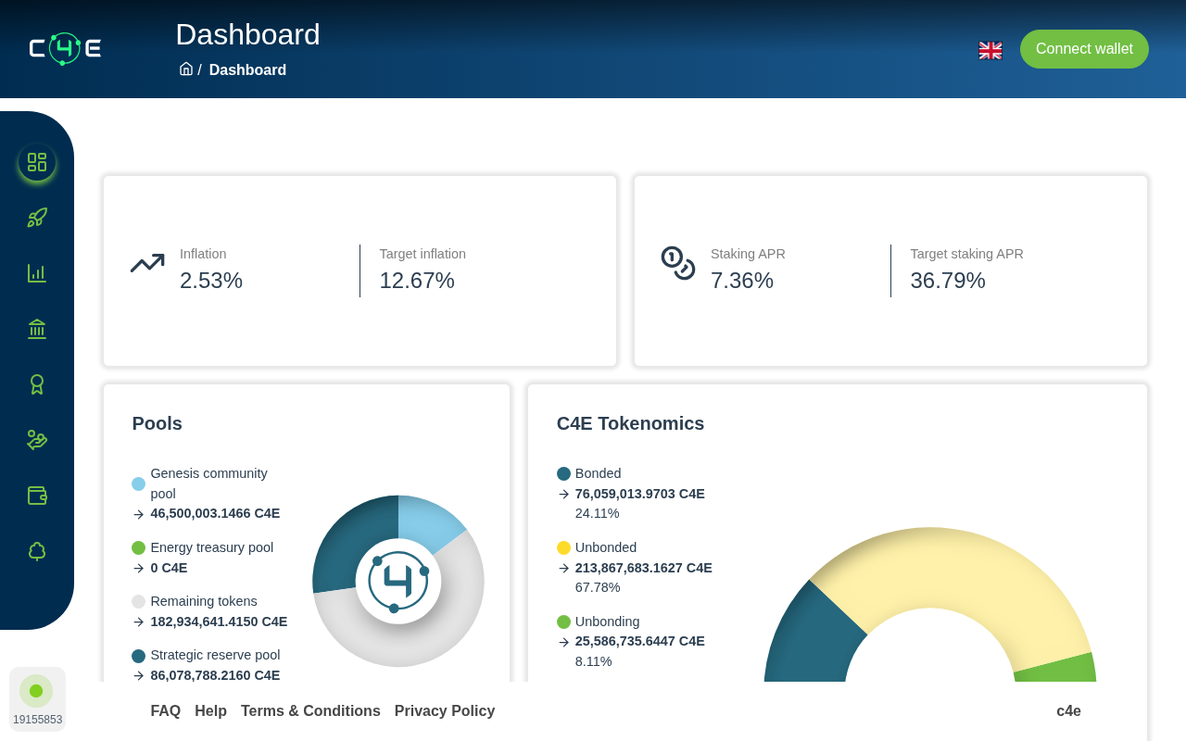
Task: Click the Genesis community pool color dot
Action: (138, 484)
